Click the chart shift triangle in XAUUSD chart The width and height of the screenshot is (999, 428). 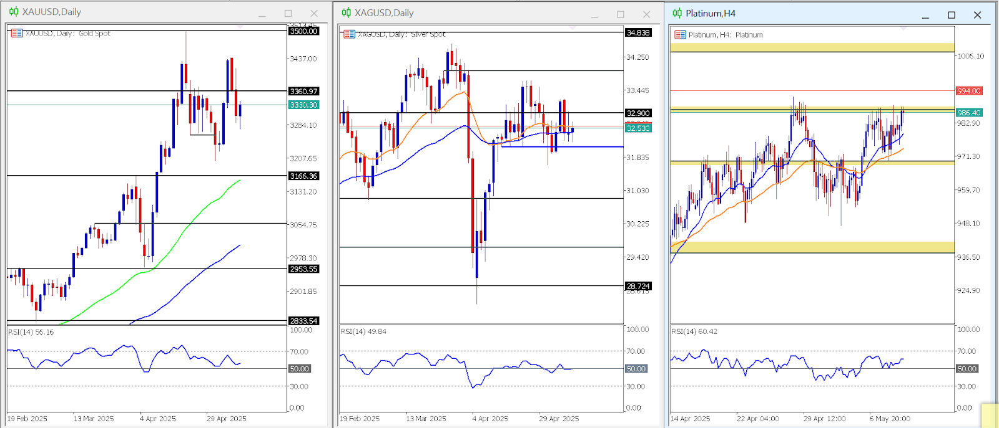tap(240, 27)
